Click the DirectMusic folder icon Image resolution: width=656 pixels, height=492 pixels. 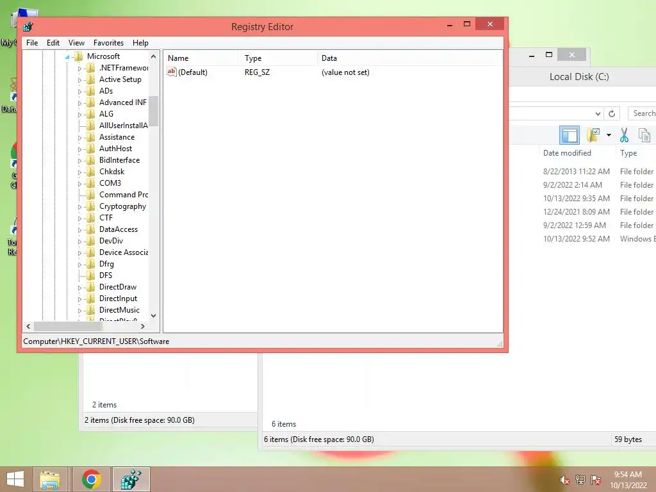click(x=90, y=310)
